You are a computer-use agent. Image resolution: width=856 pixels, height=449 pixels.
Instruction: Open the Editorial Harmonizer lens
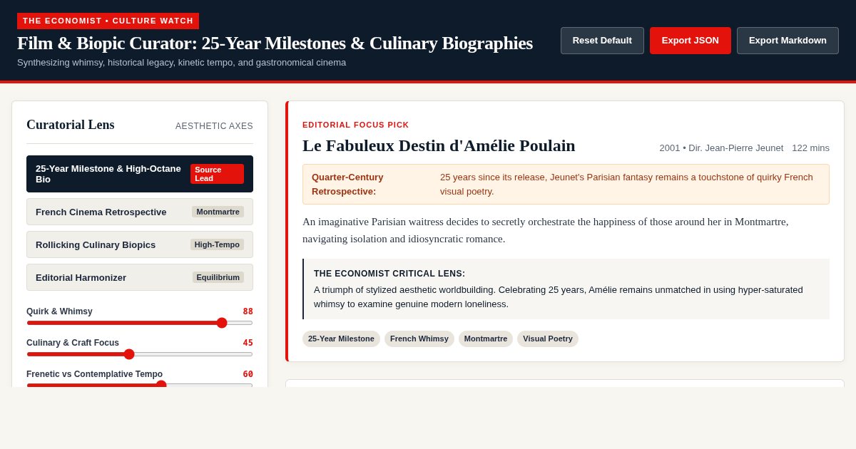click(140, 277)
